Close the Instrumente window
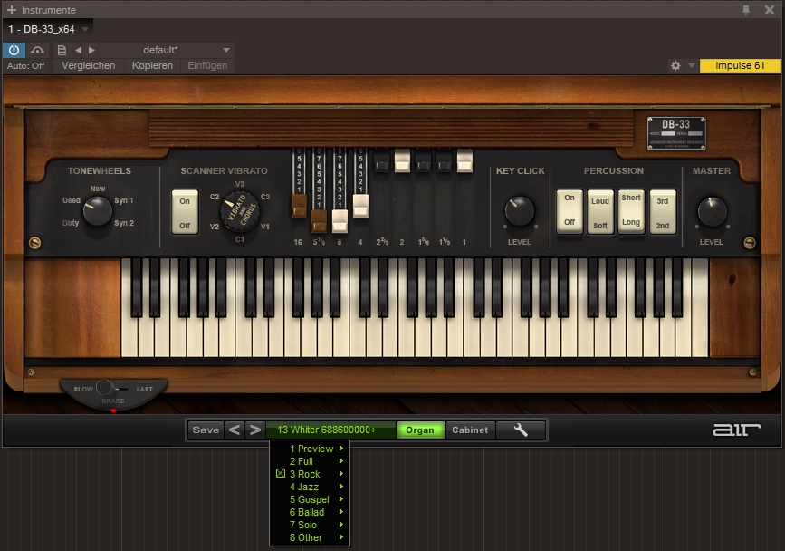 [770, 10]
